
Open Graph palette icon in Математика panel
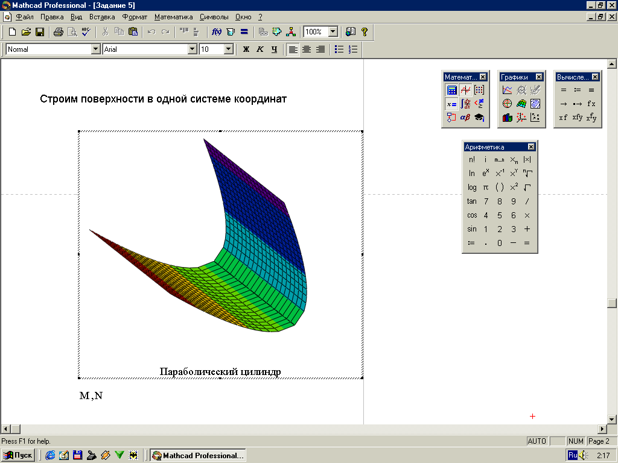tap(465, 90)
